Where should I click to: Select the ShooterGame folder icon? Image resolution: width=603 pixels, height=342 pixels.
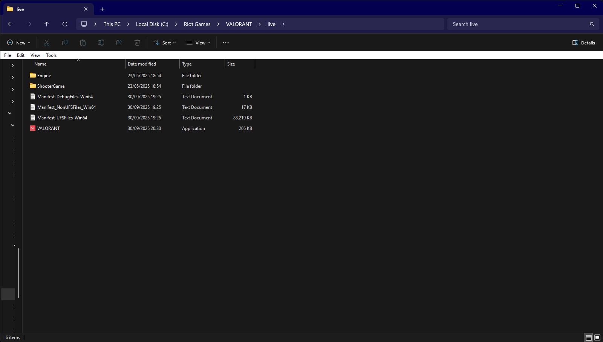coord(33,86)
